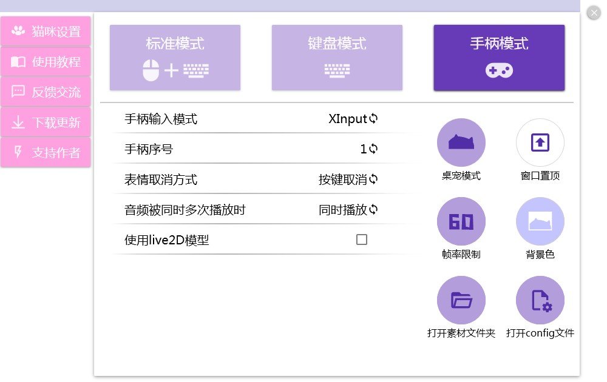The image size is (607, 382).
Task: Click the keyboard icon in 键盘模式
Action: pyautogui.click(x=337, y=71)
